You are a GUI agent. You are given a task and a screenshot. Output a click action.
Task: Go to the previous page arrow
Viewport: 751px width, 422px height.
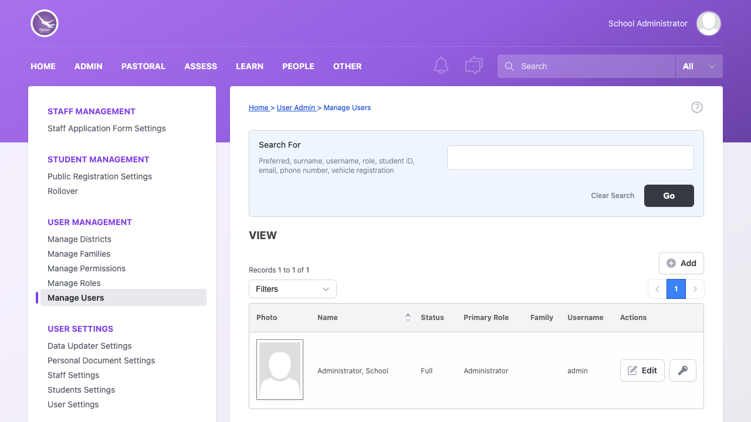(x=657, y=289)
